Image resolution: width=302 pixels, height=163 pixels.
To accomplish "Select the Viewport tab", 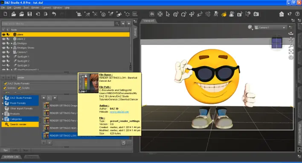I will 149,21.
